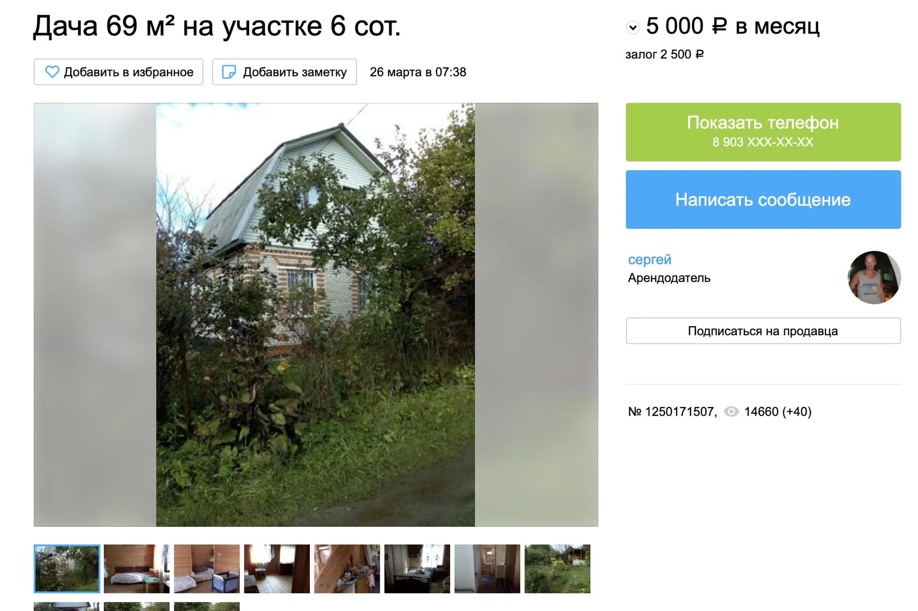
Task: Click Написать сообщение blue button
Action: click(763, 200)
